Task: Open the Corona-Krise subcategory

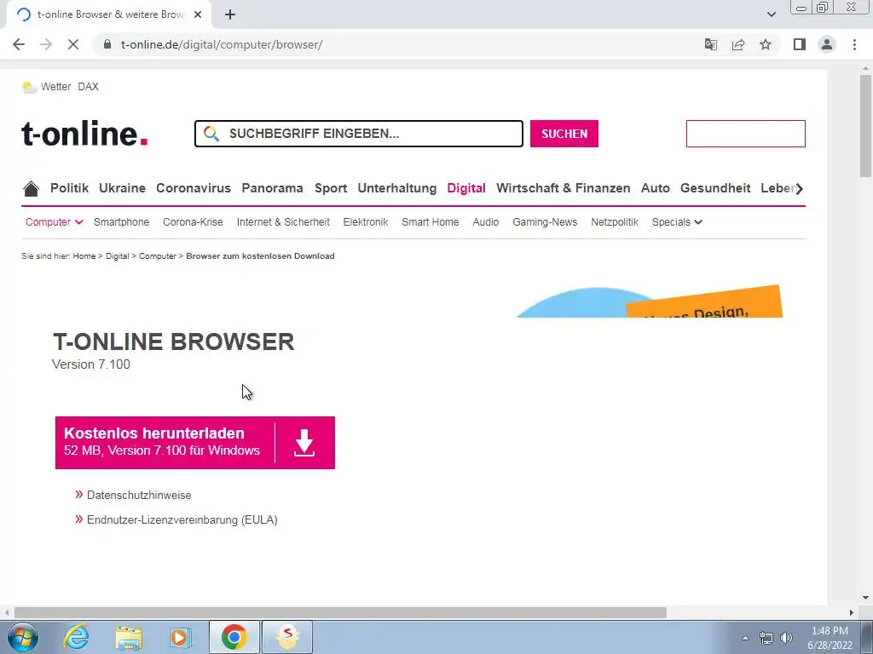Action: click(x=193, y=222)
